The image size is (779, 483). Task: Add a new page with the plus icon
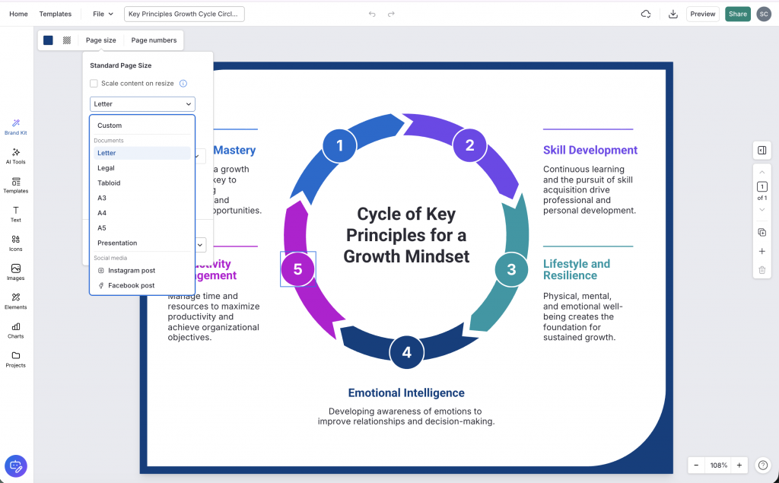762,251
